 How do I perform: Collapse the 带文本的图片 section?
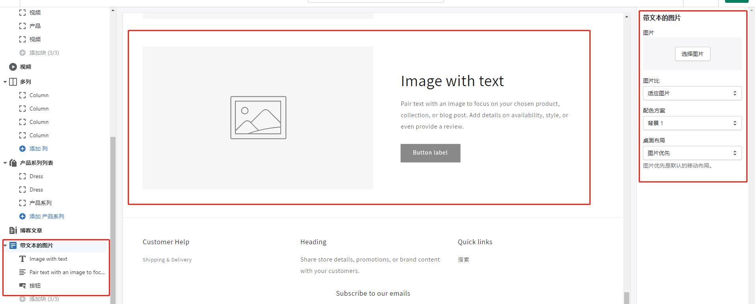pyautogui.click(x=5, y=245)
